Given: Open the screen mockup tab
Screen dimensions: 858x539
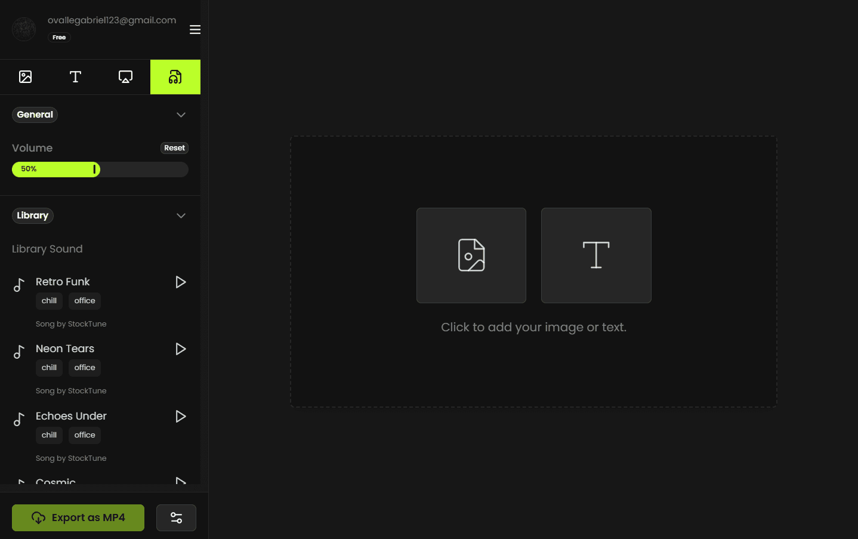Looking at the screenshot, I should (x=125, y=77).
